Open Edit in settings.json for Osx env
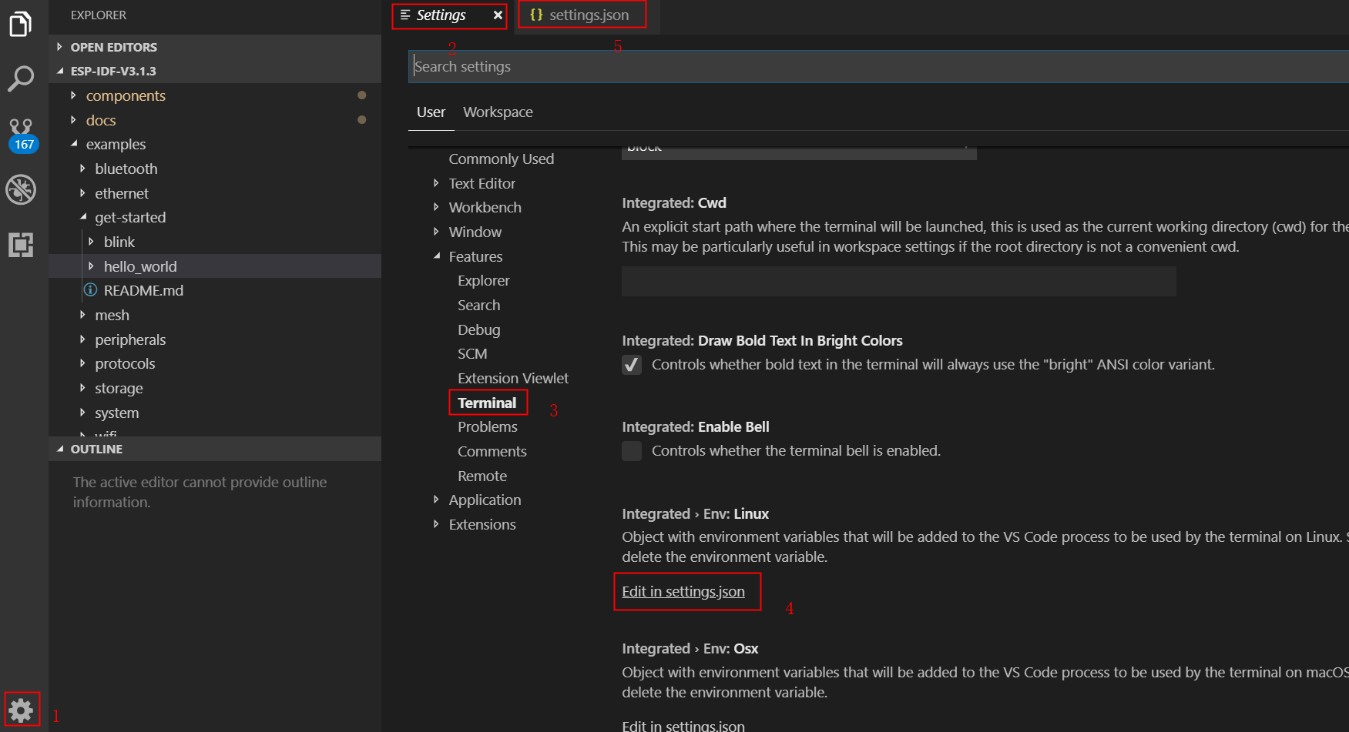The width and height of the screenshot is (1349, 732). point(683,724)
